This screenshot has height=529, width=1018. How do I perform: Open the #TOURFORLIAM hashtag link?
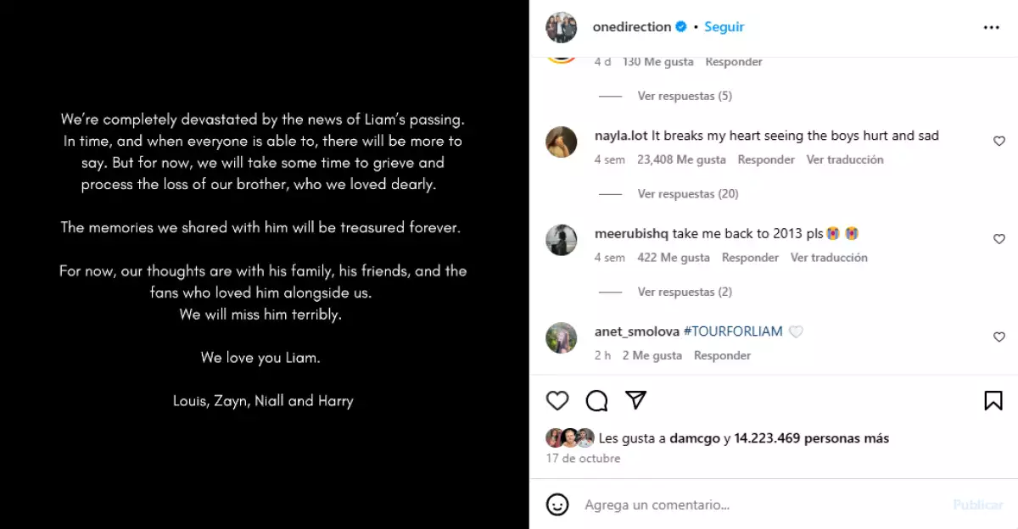coord(733,331)
